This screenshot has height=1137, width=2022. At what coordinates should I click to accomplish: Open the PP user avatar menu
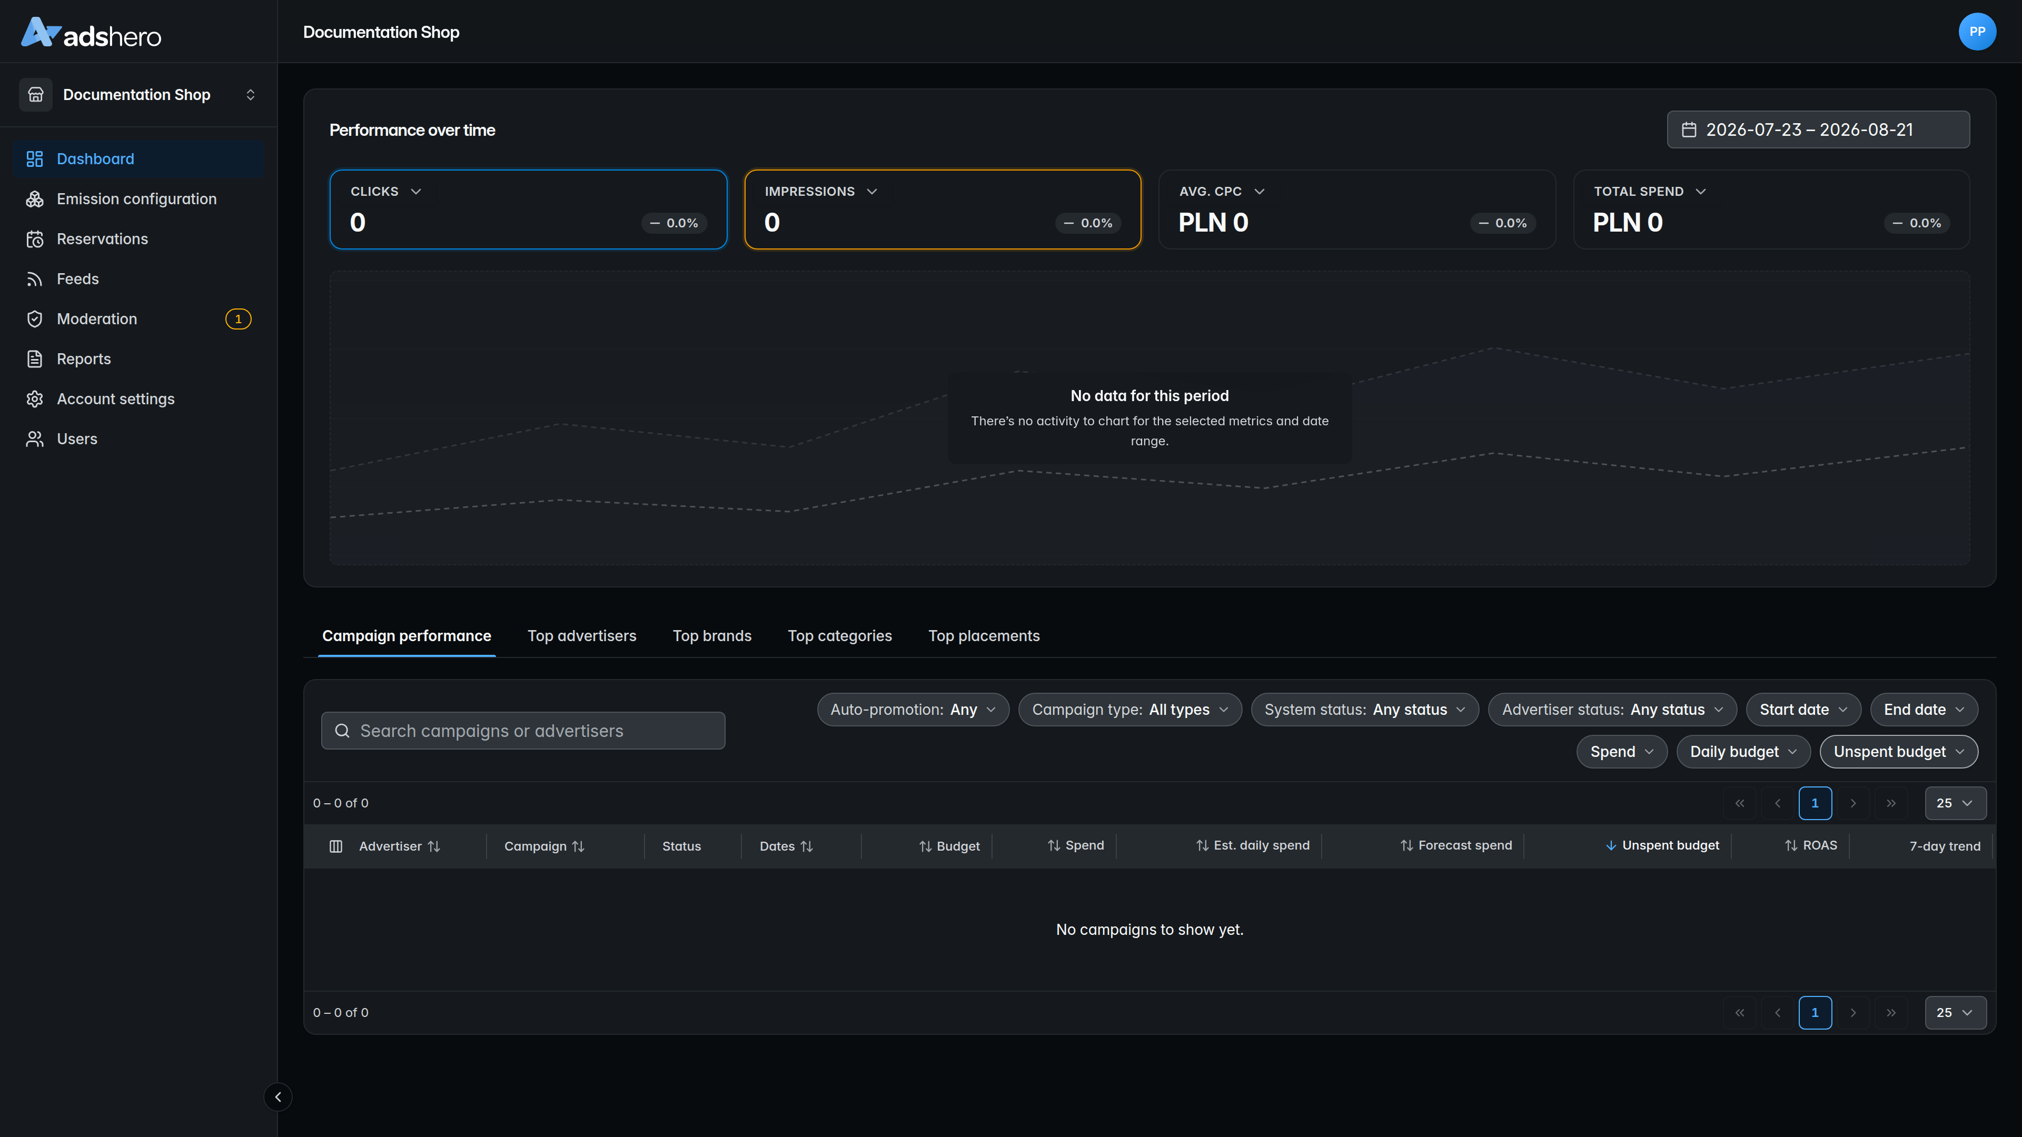[x=1977, y=32]
